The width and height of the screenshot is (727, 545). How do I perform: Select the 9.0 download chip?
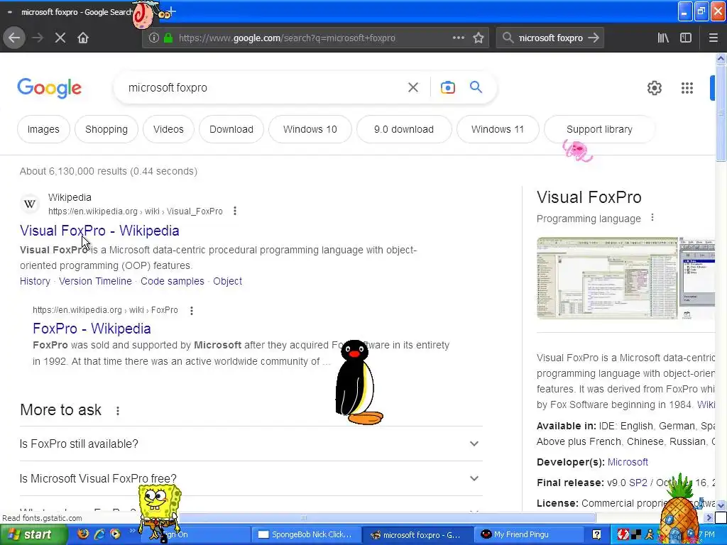(x=404, y=129)
